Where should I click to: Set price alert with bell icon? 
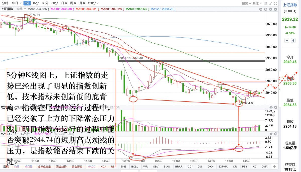pyautogui.click(x=293, y=40)
